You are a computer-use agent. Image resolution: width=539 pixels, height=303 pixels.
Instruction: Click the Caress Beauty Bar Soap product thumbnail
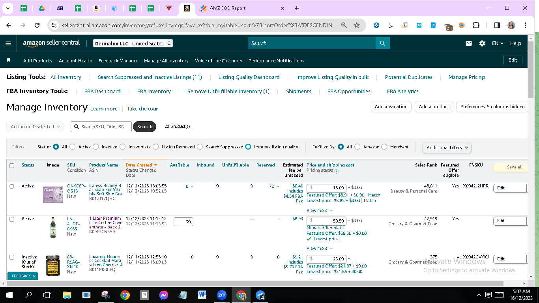click(53, 194)
